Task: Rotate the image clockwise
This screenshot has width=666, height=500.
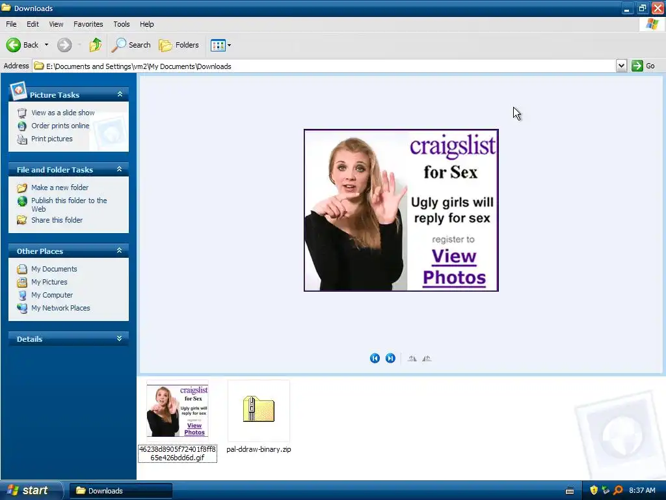Action: [x=412, y=359]
